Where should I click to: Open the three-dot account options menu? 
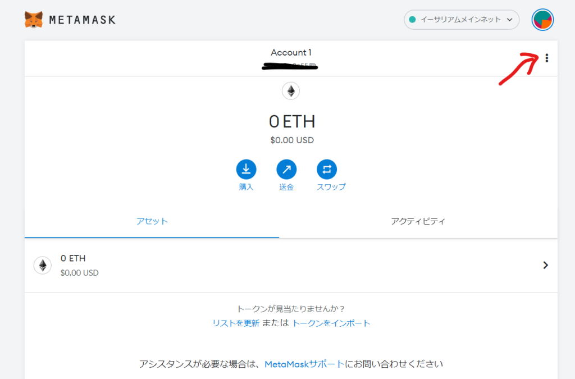pyautogui.click(x=547, y=58)
